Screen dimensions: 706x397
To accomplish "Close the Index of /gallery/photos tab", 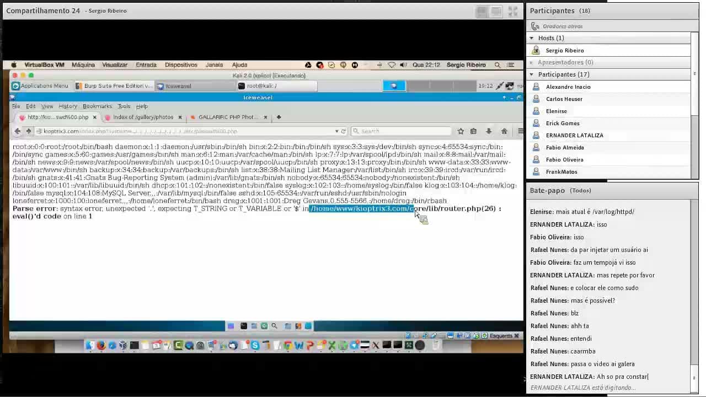I will coord(180,117).
